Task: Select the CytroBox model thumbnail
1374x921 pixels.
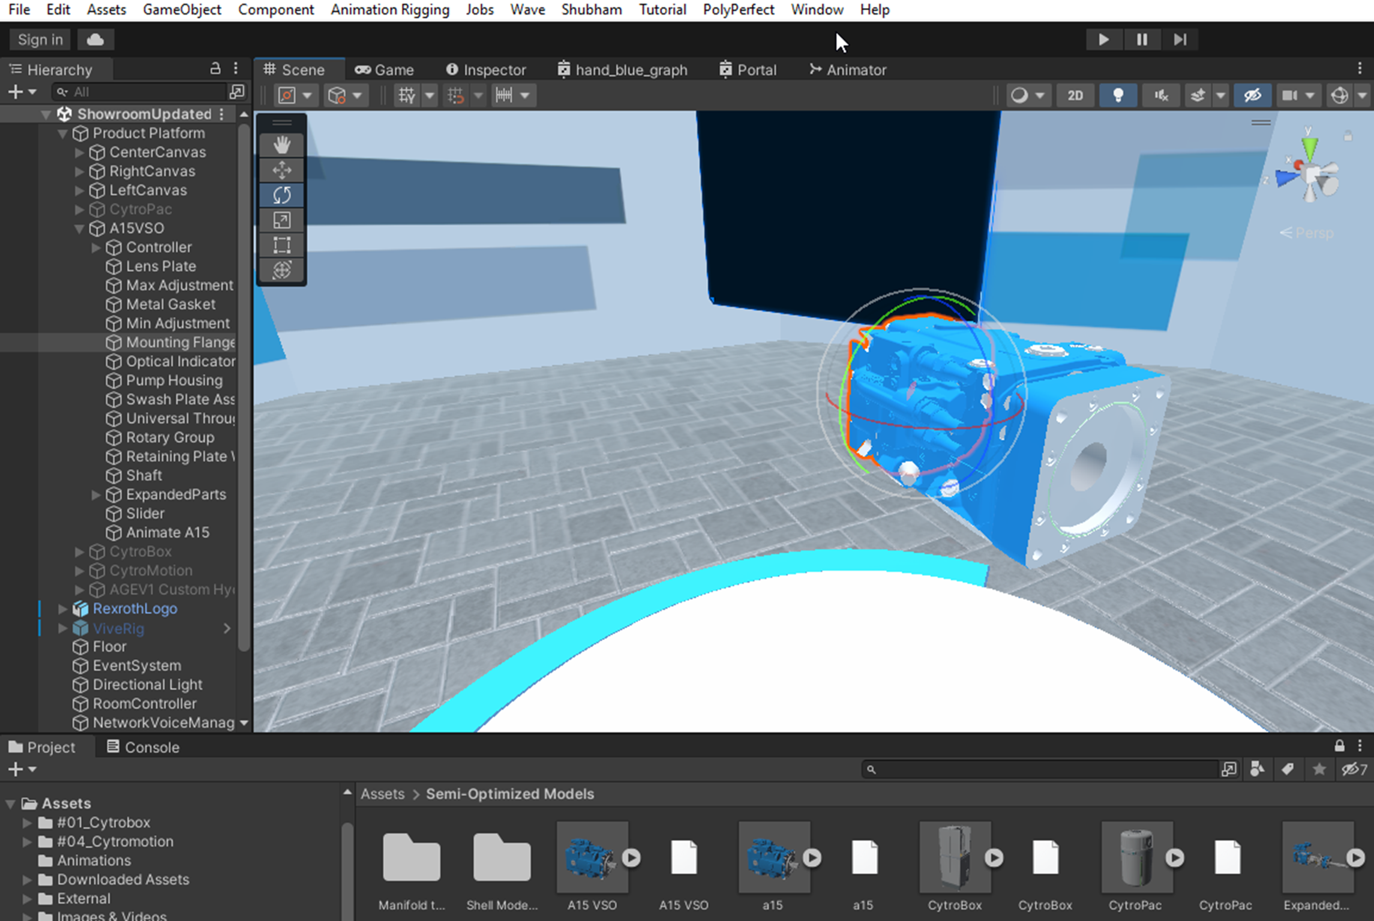Action: click(954, 857)
